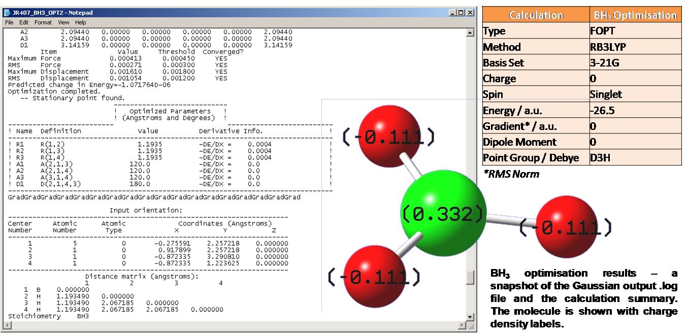Click the FOPT type cell
The height and width of the screenshot is (334, 687).
click(x=635, y=31)
